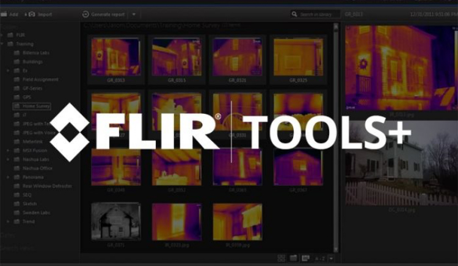Click the folder icon beside GPS

click(x=17, y=97)
